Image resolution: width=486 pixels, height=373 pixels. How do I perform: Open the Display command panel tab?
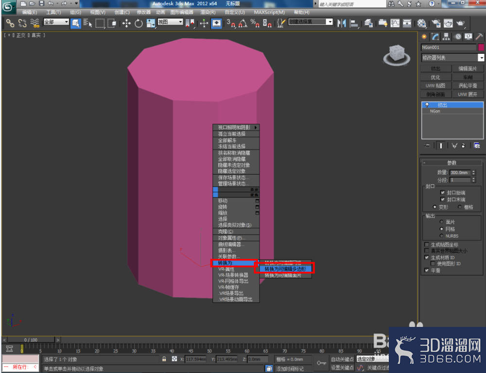point(469,37)
